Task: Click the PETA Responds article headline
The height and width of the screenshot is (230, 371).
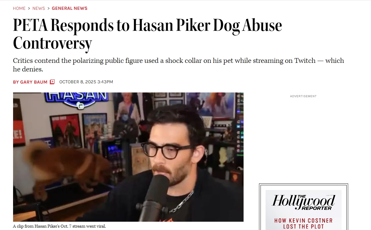Action: point(147,34)
